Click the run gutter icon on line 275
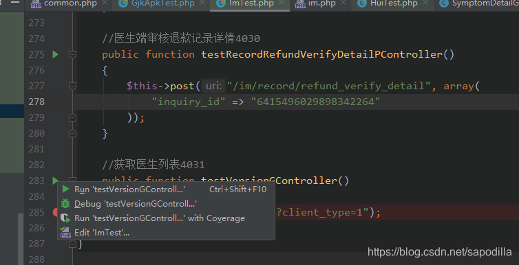Screen dimensions: 519x265 coord(56,54)
